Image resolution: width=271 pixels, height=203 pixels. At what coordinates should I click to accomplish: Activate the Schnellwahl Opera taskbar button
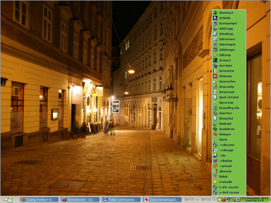pyautogui.click(x=80, y=200)
